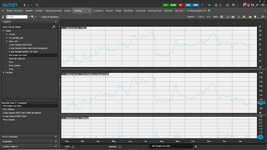The width and height of the screenshot is (267, 150).
Task: Open the USD currency dropdown
Action: pyautogui.click(x=215, y=17)
